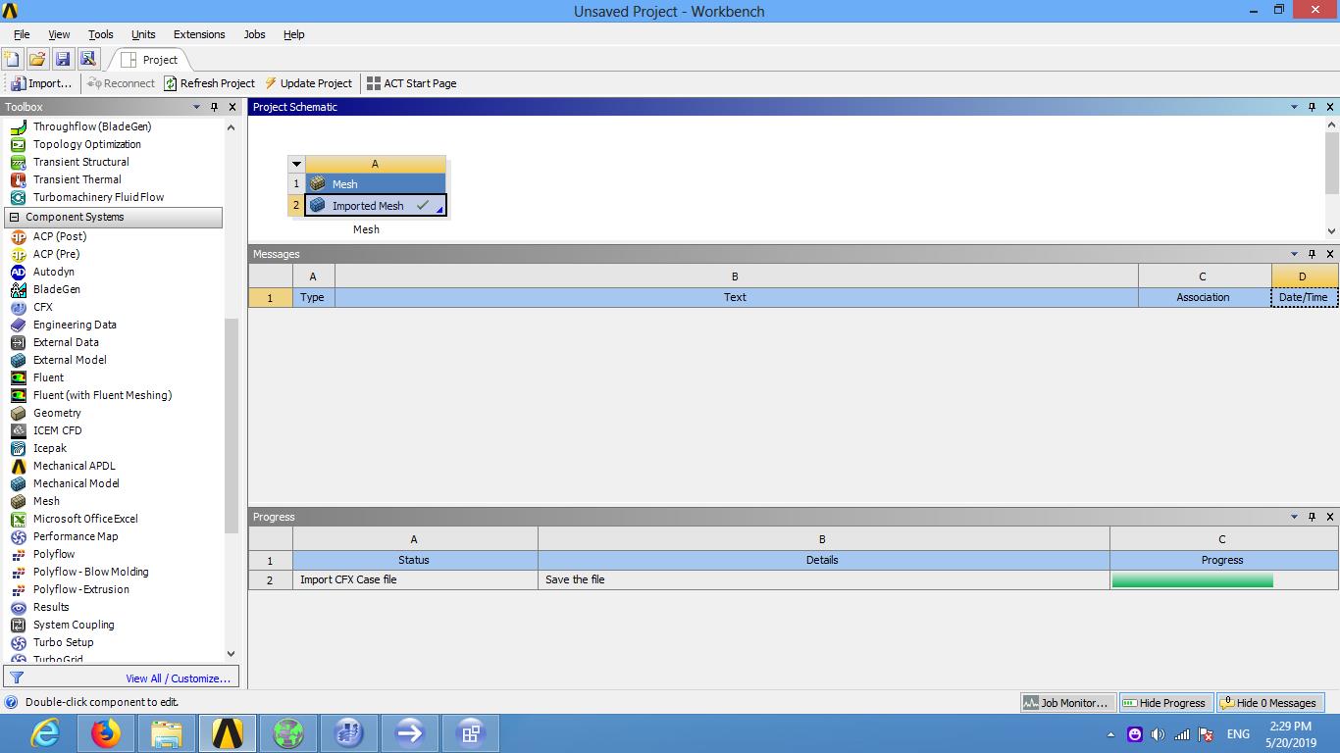
Task: Collapse the Component Systems group
Action: (14, 217)
